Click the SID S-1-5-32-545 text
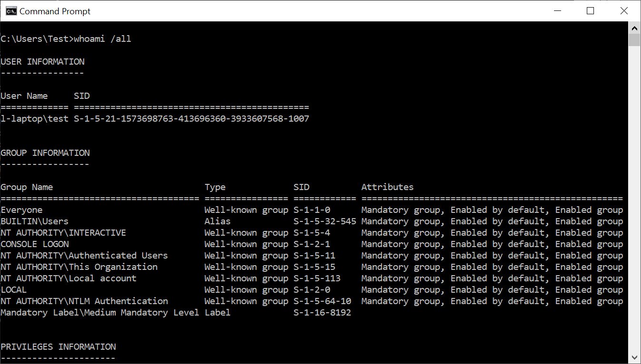 coord(325,221)
